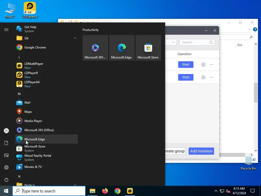Jump to letter M section header
The height and width of the screenshot is (196, 261).
pos(19,94)
